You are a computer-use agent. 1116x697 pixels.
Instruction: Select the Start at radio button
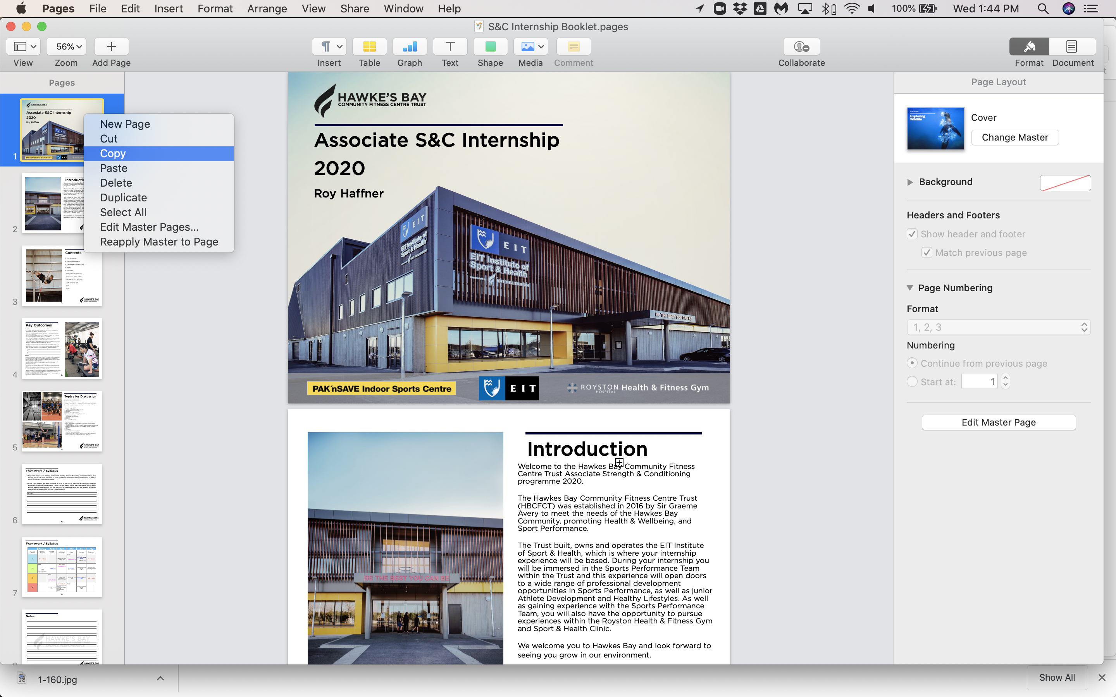pos(912,382)
